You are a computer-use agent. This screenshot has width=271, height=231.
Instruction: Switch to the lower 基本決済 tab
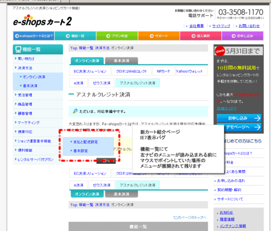coord(121,194)
